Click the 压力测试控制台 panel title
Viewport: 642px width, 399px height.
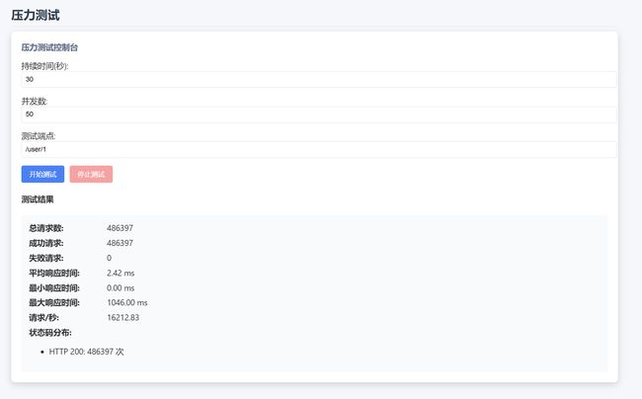click(x=49, y=47)
